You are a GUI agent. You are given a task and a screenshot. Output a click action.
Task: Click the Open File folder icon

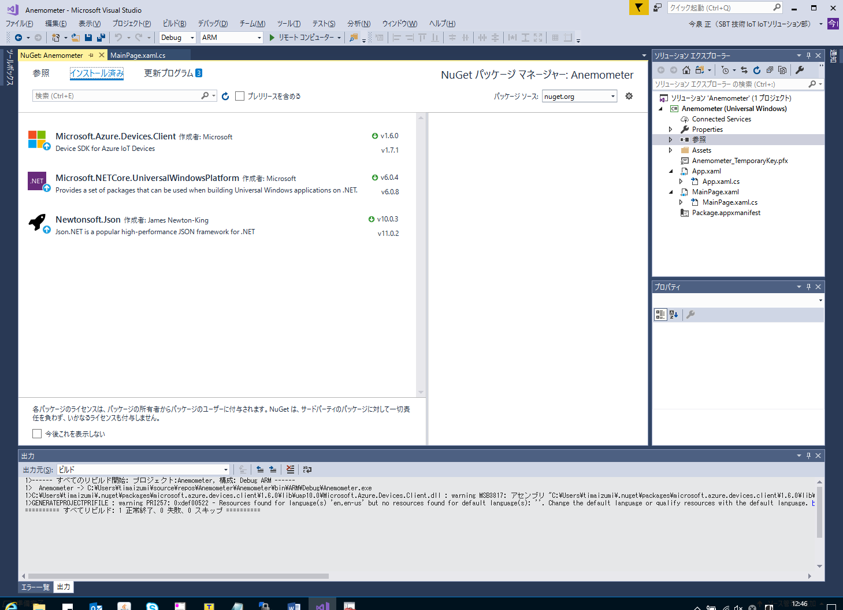[x=75, y=38]
